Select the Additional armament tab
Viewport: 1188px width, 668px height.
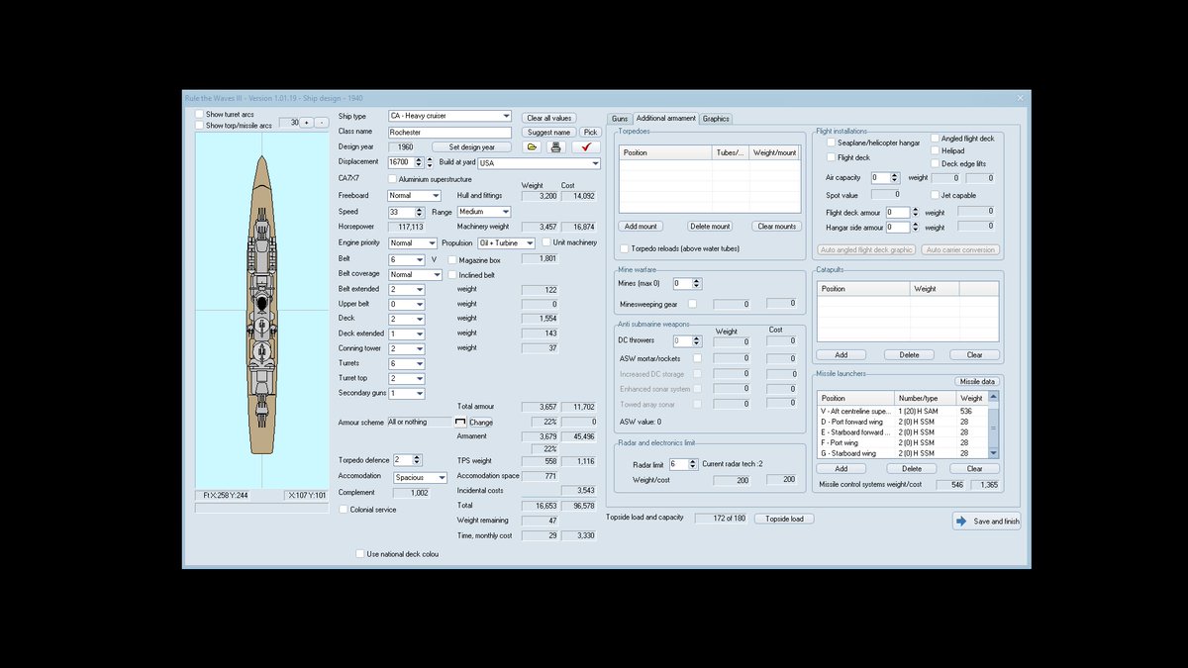click(x=665, y=119)
